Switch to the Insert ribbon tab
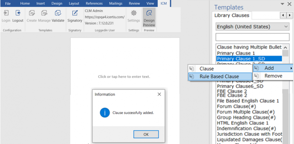This screenshot has width=294, height=144. (41, 3)
